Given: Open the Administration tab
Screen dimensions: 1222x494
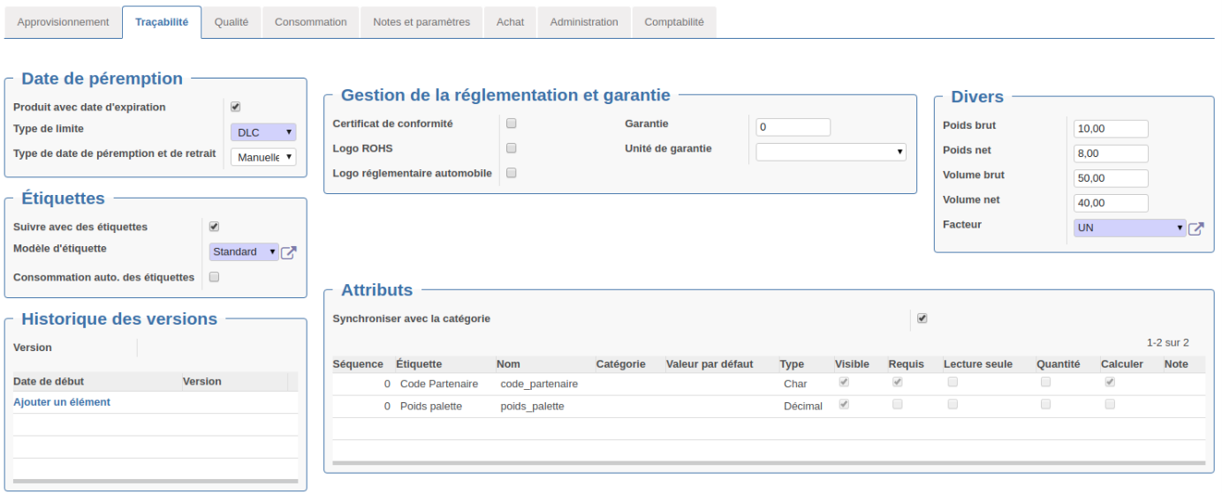Looking at the screenshot, I should click(584, 22).
